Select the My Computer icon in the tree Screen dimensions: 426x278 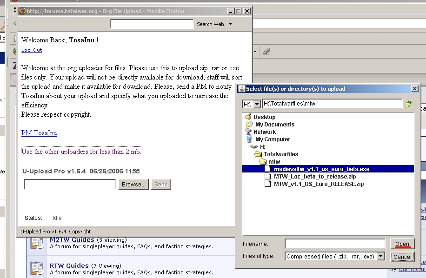tap(249, 139)
